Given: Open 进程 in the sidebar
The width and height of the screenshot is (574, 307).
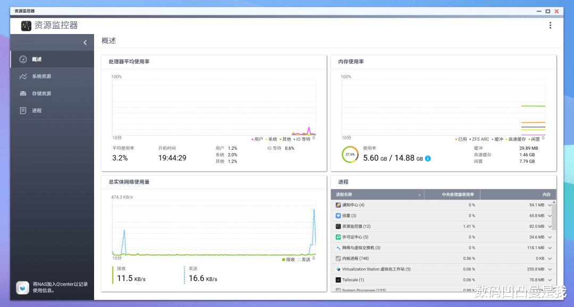Looking at the screenshot, I should pyautogui.click(x=52, y=110).
